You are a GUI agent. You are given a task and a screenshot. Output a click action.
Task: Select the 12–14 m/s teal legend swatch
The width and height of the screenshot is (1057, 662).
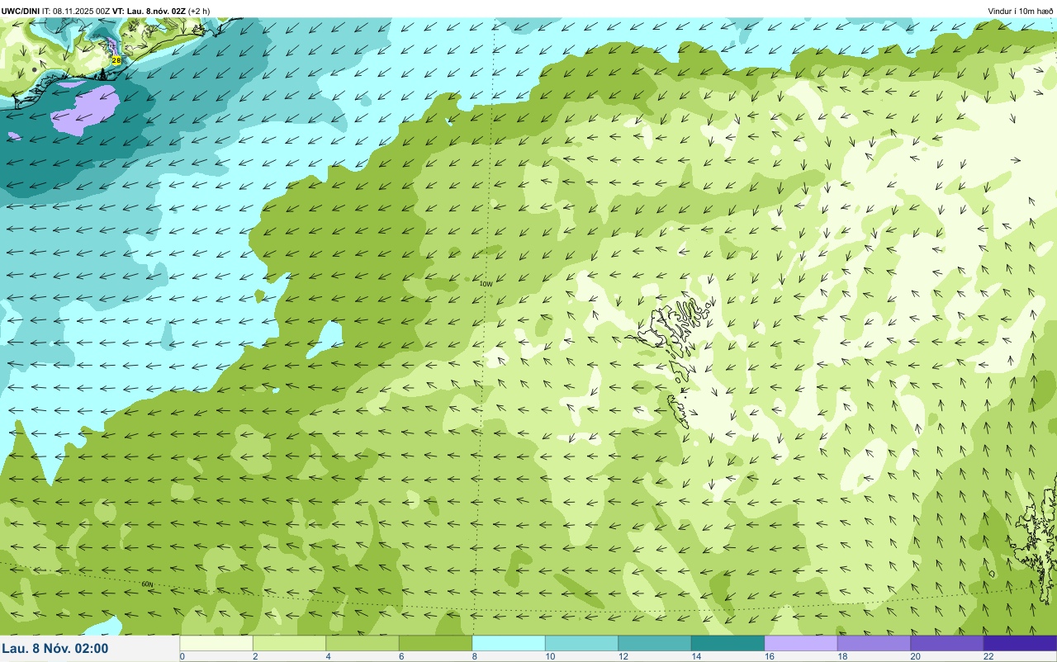click(655, 643)
